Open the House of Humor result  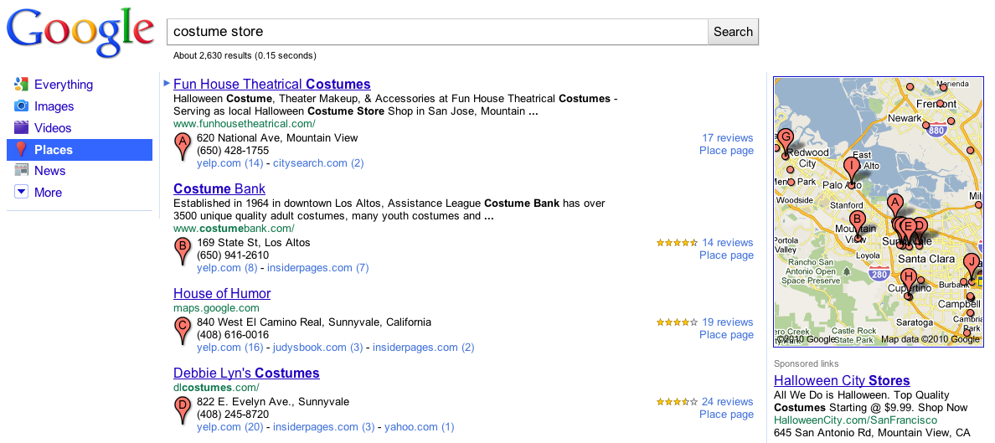tap(221, 293)
